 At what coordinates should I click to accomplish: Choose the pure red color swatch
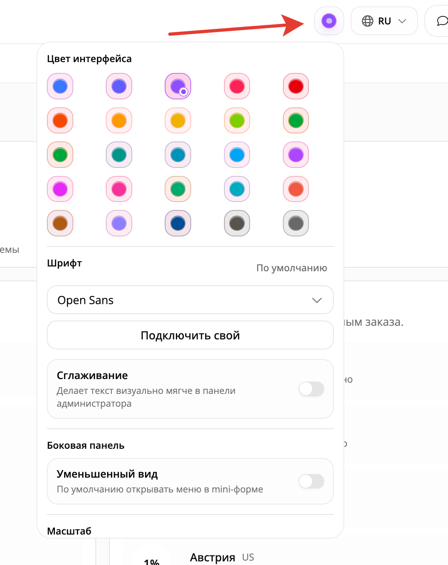tap(296, 86)
